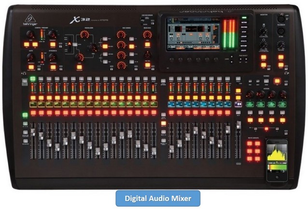The width and height of the screenshot is (308, 209).
Task: Click the Equalizer gain knob at bottom
Action: coord(80,57)
